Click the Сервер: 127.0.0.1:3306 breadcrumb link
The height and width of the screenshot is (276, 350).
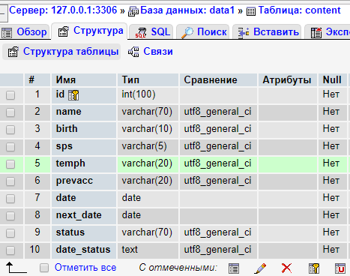63,10
